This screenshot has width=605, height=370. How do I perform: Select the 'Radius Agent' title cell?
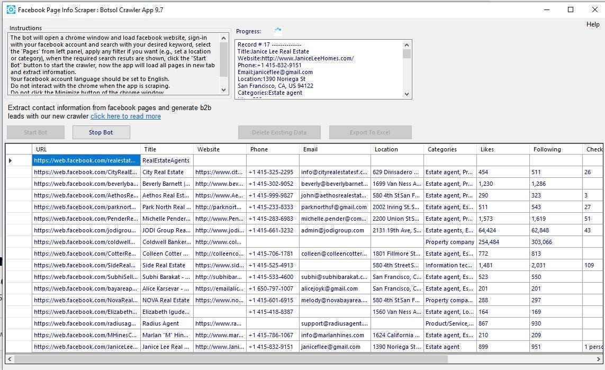(167, 323)
